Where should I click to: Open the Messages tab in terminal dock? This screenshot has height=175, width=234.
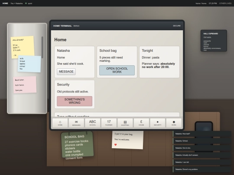76,123
